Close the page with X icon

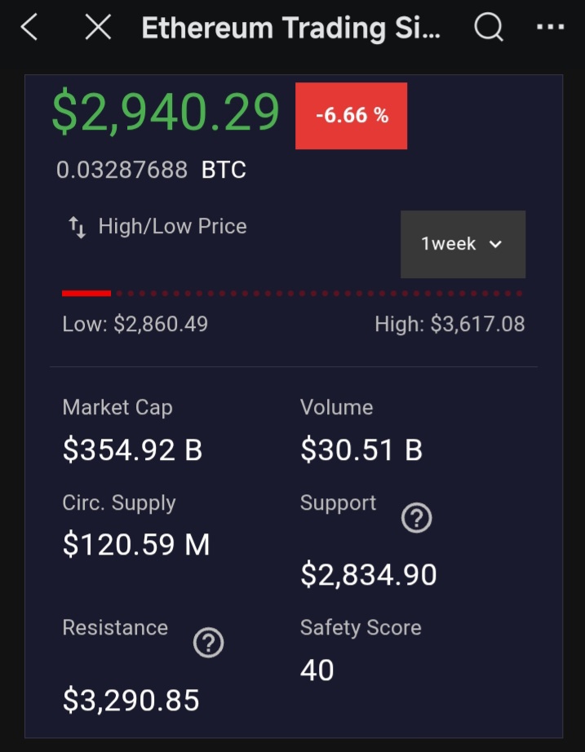click(x=98, y=28)
